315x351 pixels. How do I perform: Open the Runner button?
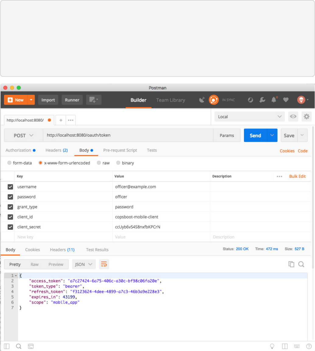tap(72, 100)
